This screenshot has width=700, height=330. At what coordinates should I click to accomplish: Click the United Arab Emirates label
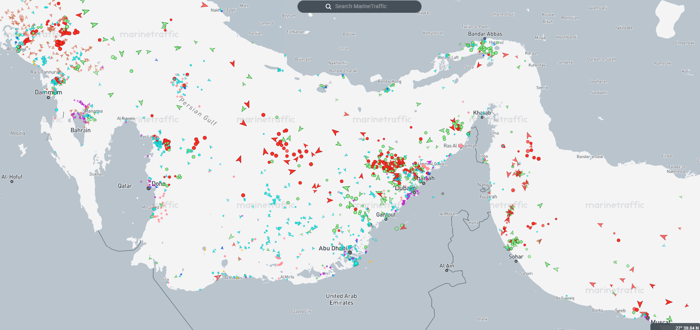(341, 299)
